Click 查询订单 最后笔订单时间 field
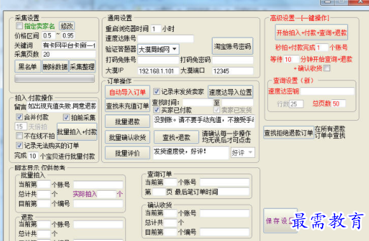The image size is (369, 241). coord(233,191)
